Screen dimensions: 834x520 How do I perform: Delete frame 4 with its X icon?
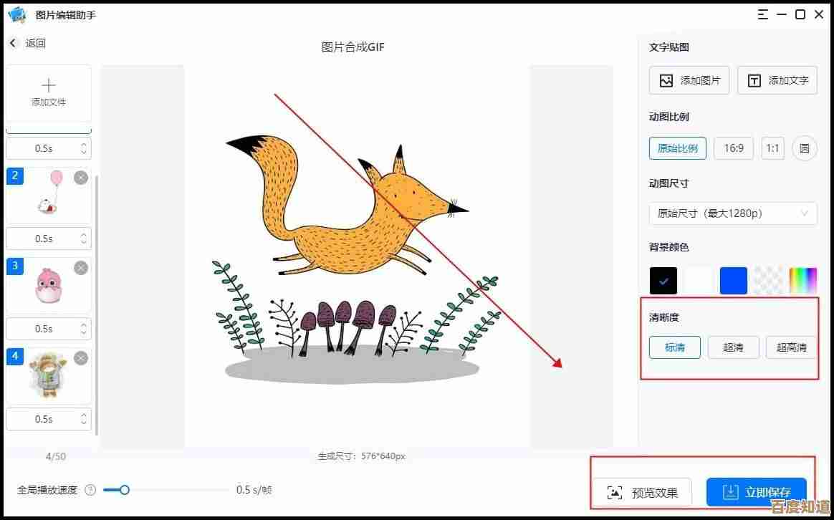coord(81,358)
